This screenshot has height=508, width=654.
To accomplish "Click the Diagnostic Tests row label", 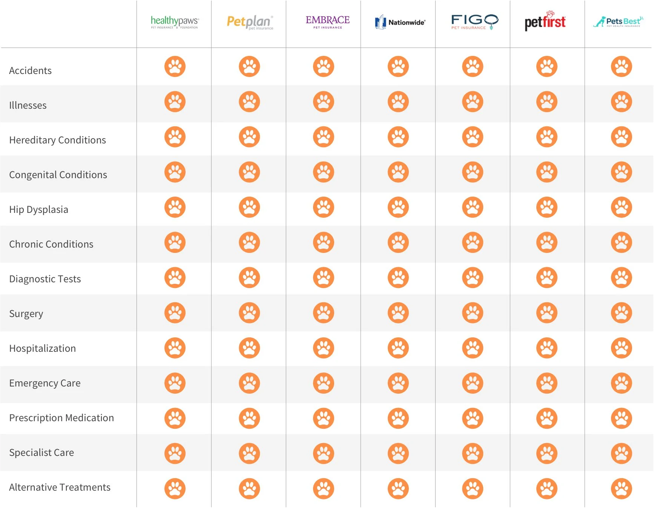I will pyautogui.click(x=45, y=279).
